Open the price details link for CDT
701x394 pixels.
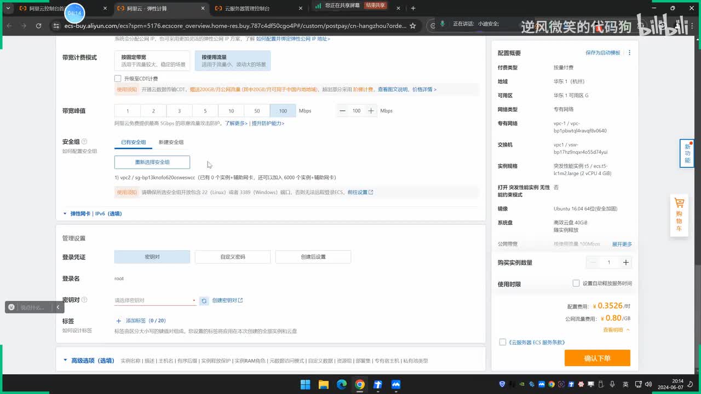click(x=424, y=89)
